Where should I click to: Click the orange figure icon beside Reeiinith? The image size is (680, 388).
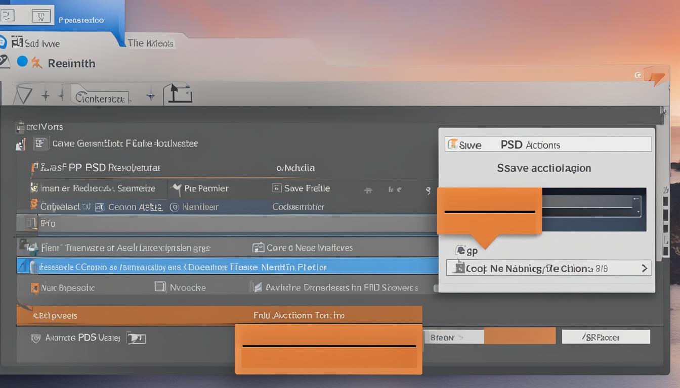36,63
